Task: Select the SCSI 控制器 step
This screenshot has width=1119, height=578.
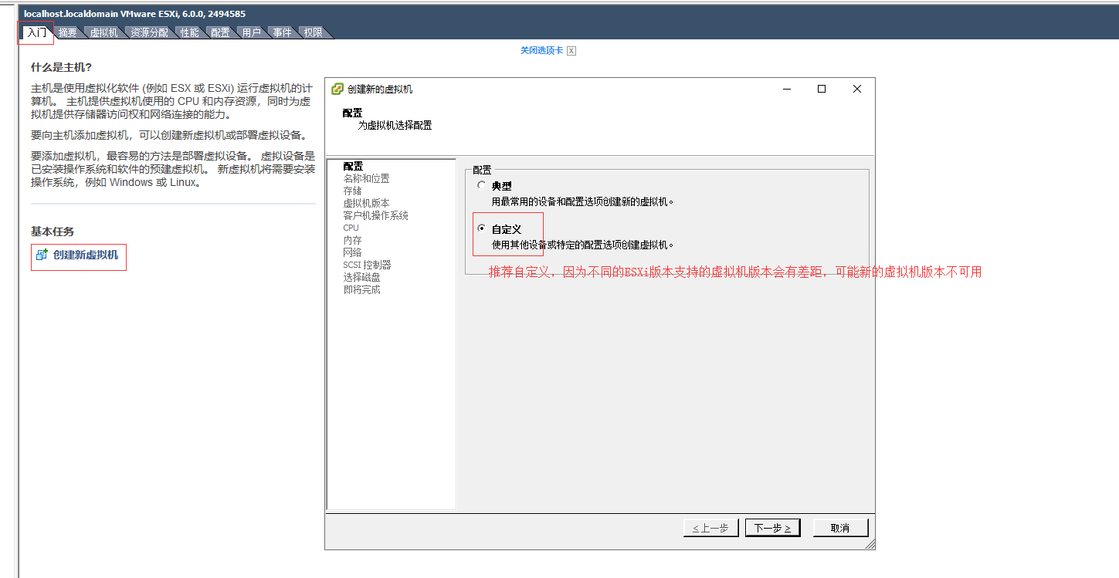Action: (367, 265)
